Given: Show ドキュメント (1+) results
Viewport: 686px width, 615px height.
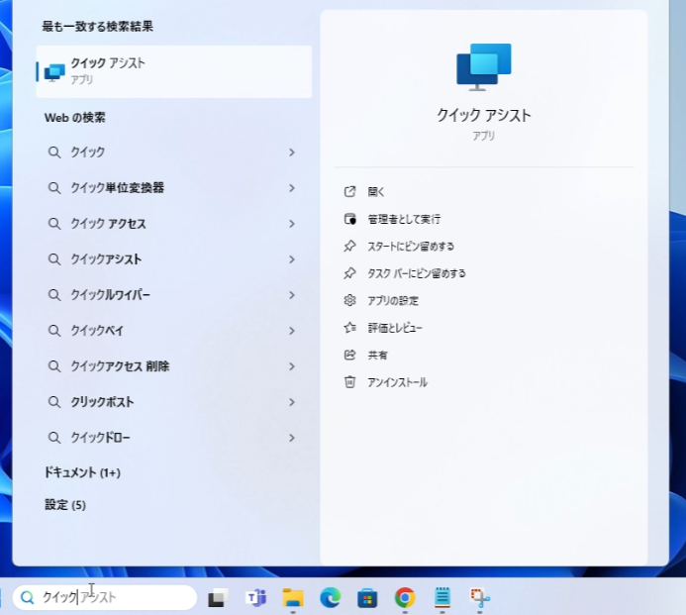Looking at the screenshot, I should (x=82, y=473).
